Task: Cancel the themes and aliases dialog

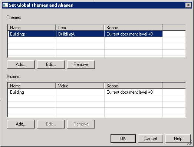Action: pyautogui.click(x=151, y=138)
